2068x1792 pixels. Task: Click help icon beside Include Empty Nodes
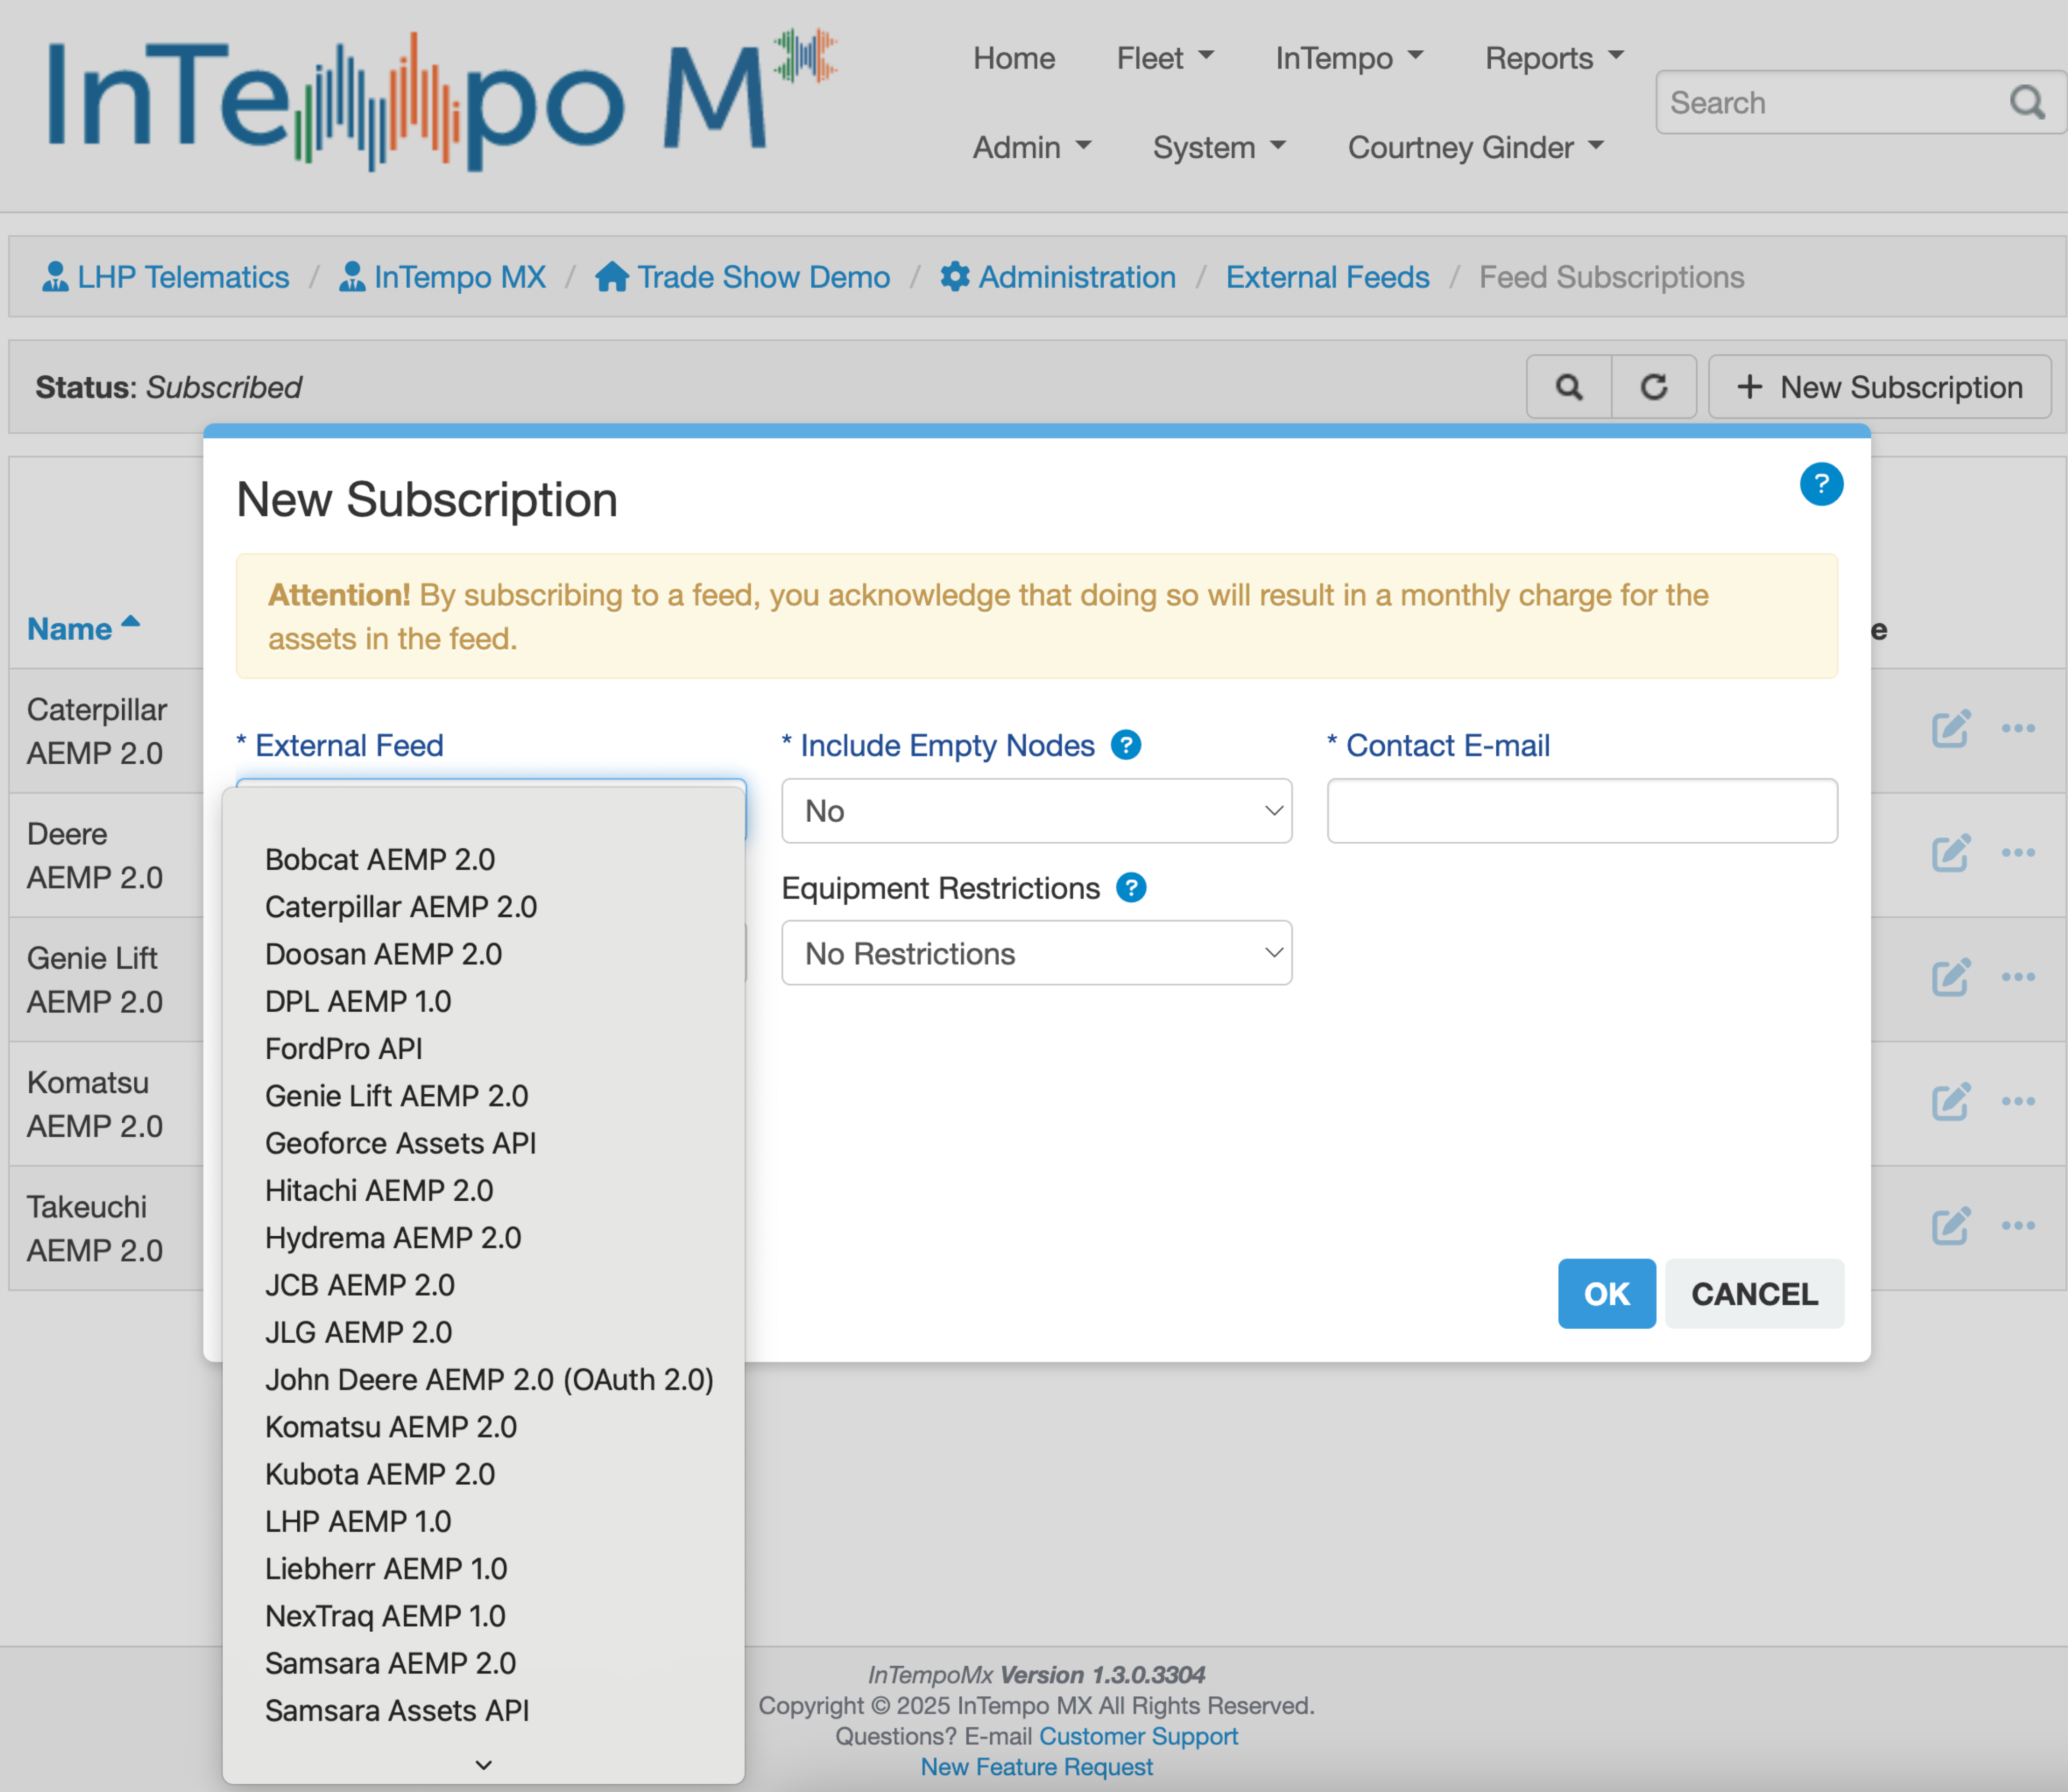click(x=1126, y=745)
